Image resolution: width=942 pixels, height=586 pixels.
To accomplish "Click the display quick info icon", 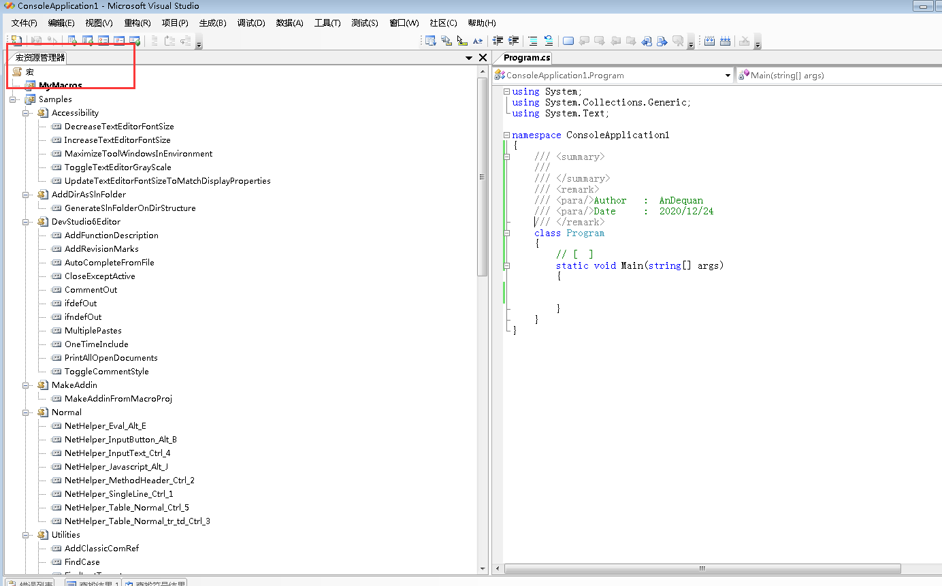I will pos(462,41).
